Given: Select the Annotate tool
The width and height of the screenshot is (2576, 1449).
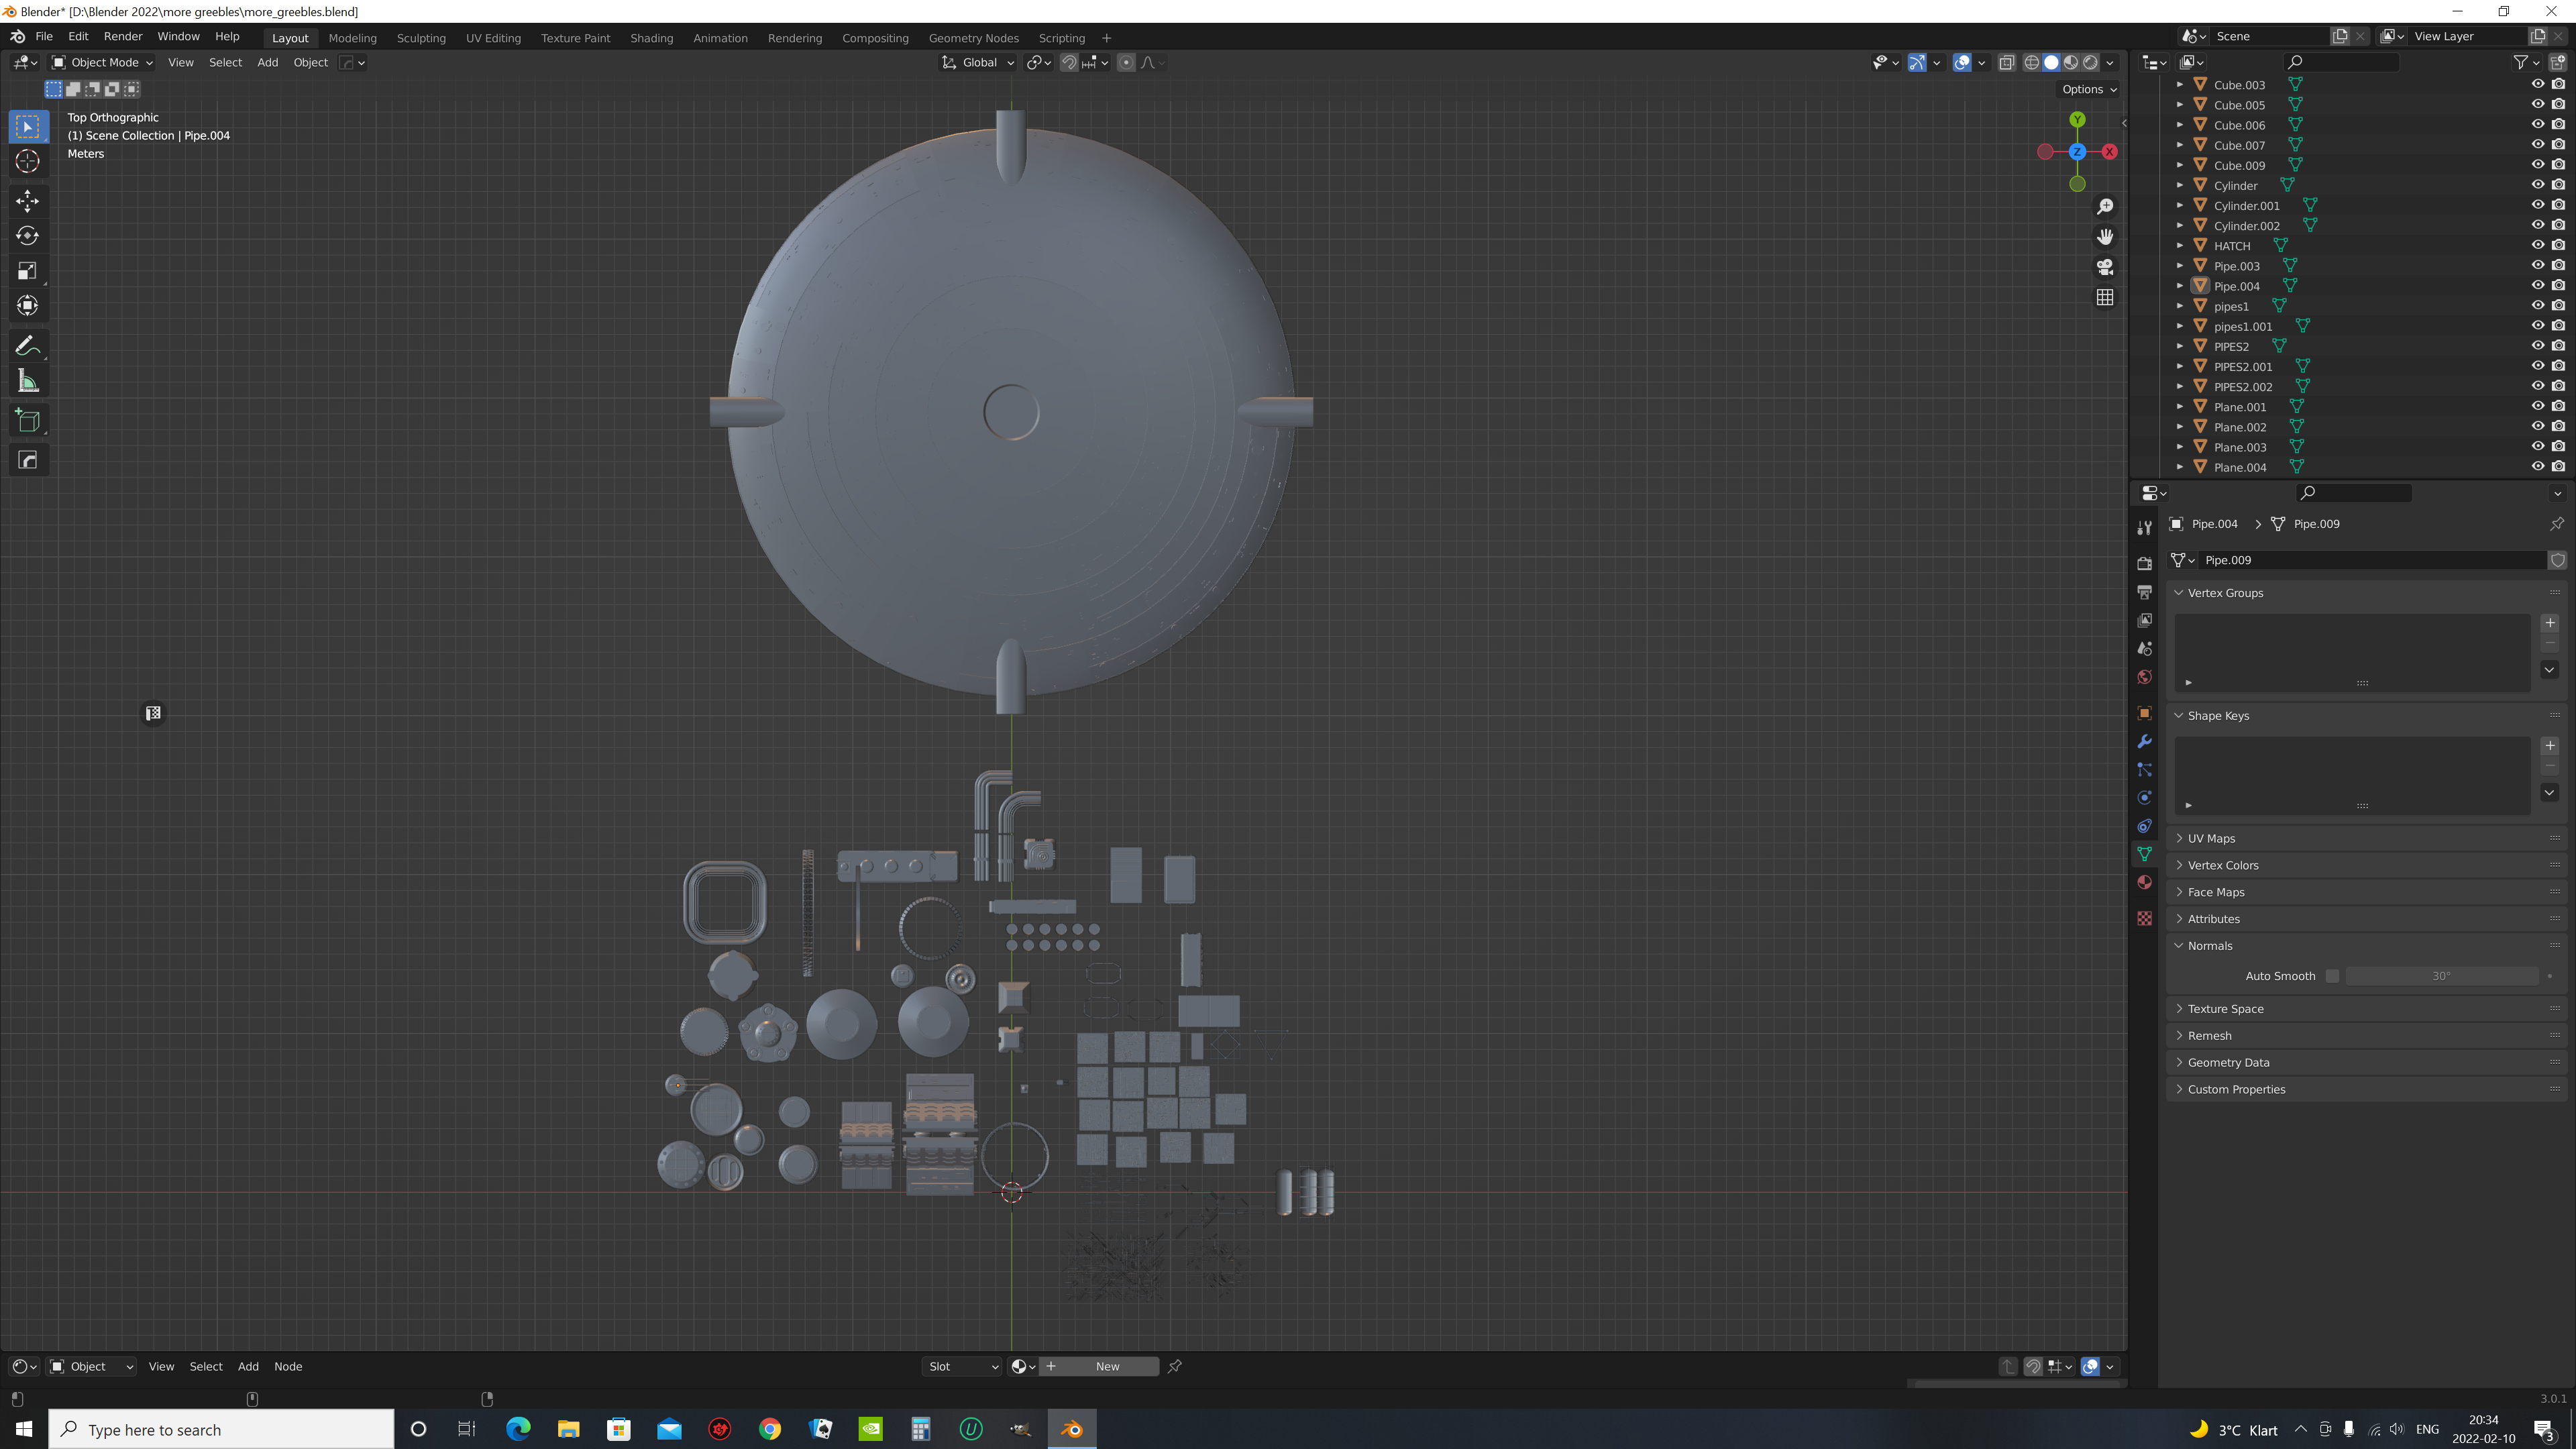Looking at the screenshot, I should [x=28, y=345].
